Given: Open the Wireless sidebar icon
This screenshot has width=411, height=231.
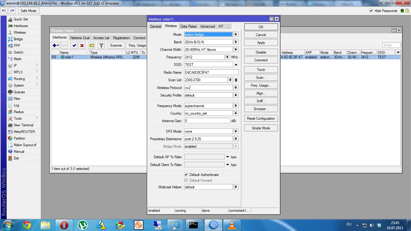Looking at the screenshot, I should pos(11,32).
